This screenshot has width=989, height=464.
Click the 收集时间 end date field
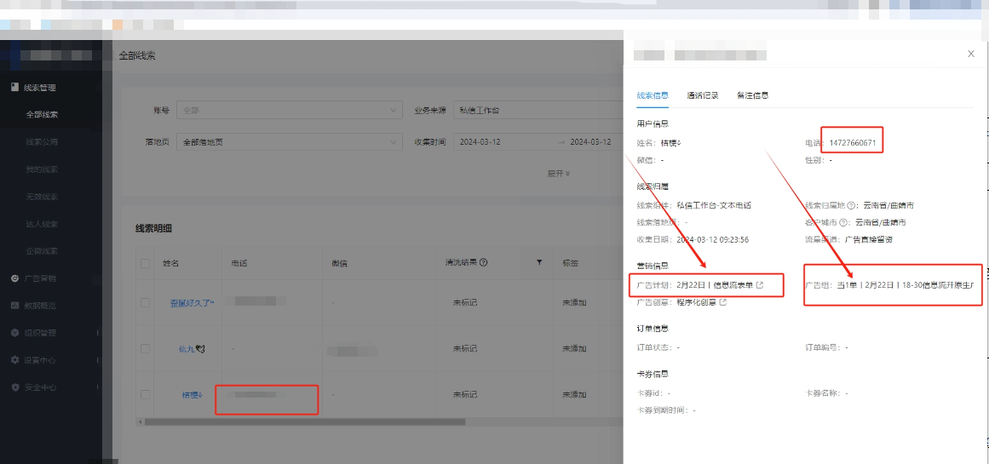[591, 142]
